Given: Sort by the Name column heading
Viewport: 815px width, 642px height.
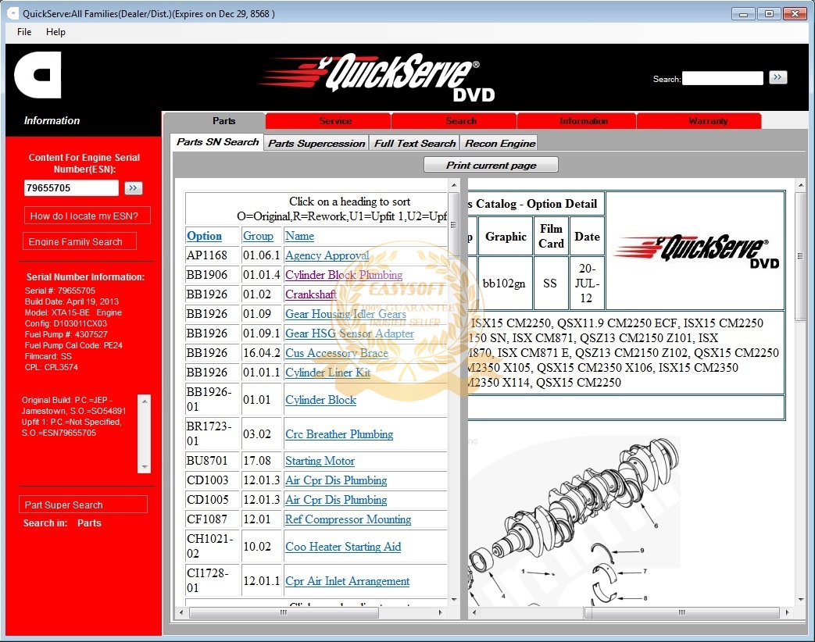Looking at the screenshot, I should pyautogui.click(x=299, y=237).
